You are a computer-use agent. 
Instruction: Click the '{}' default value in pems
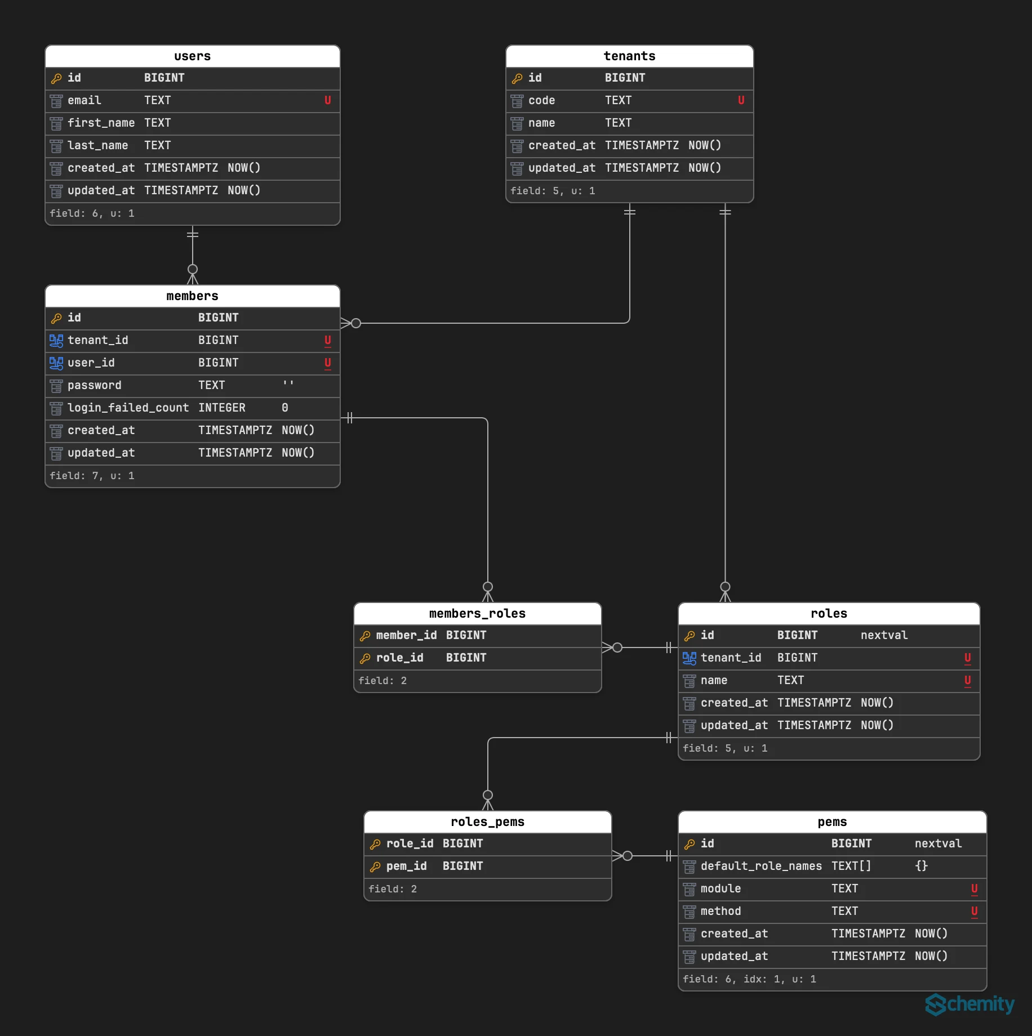[922, 866]
